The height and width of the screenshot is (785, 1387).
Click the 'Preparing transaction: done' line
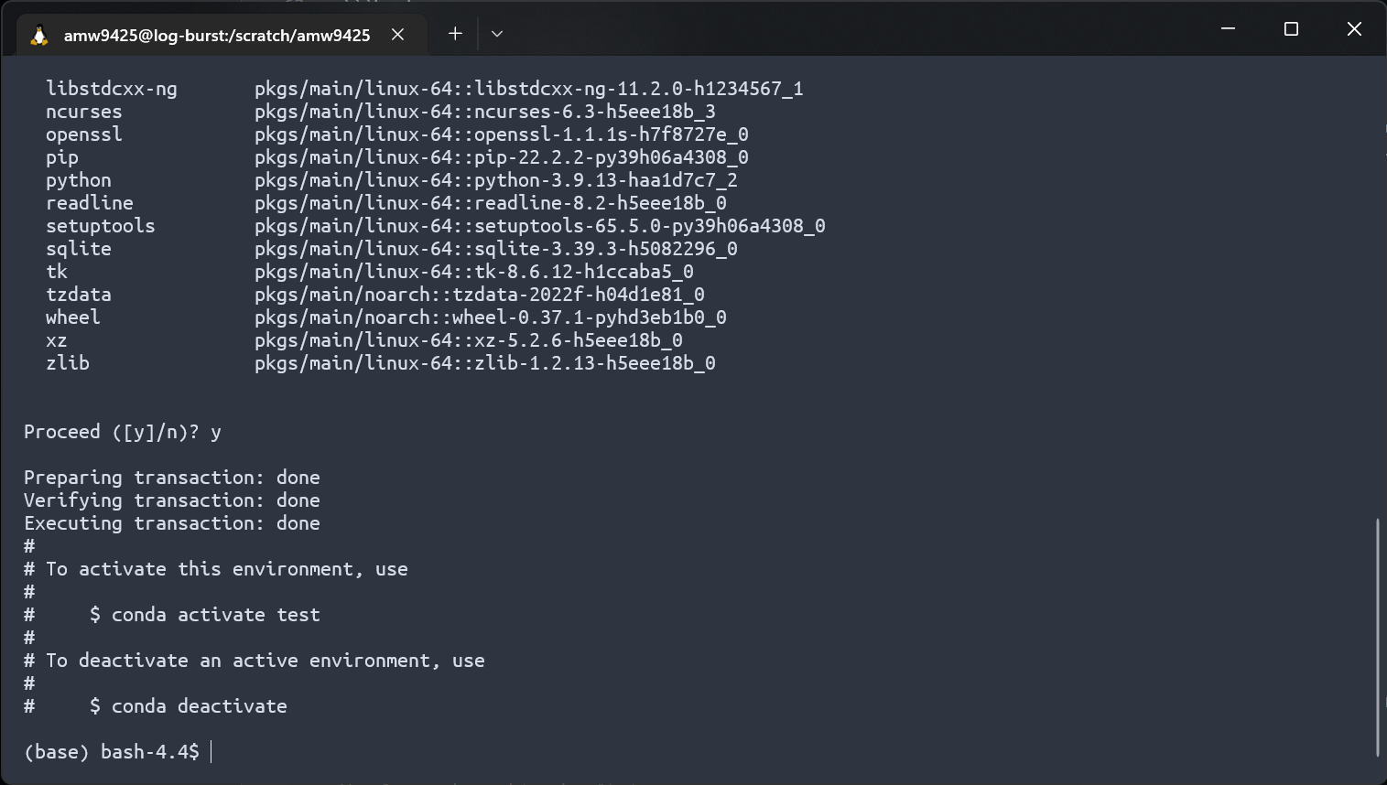172,478
